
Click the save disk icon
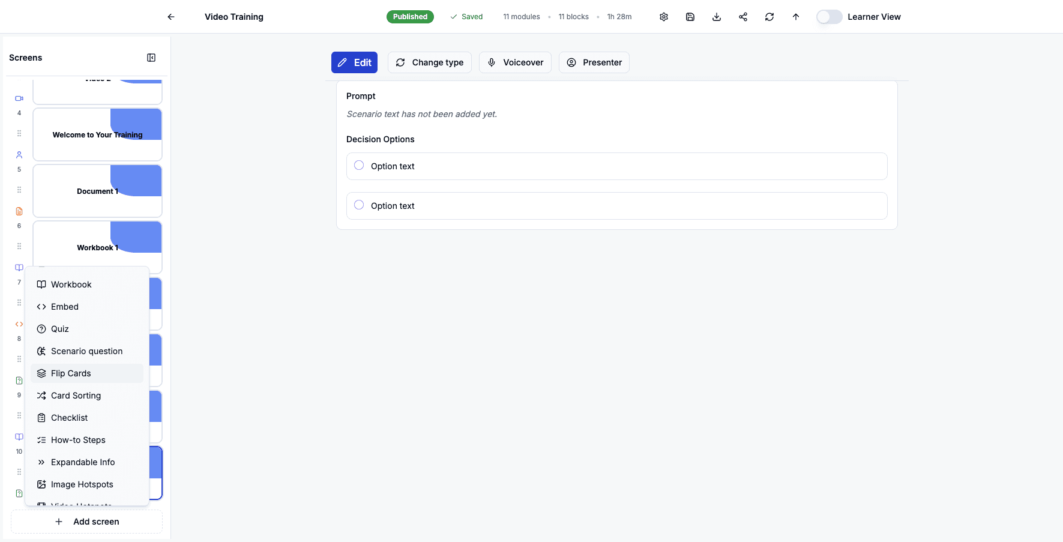[690, 17]
